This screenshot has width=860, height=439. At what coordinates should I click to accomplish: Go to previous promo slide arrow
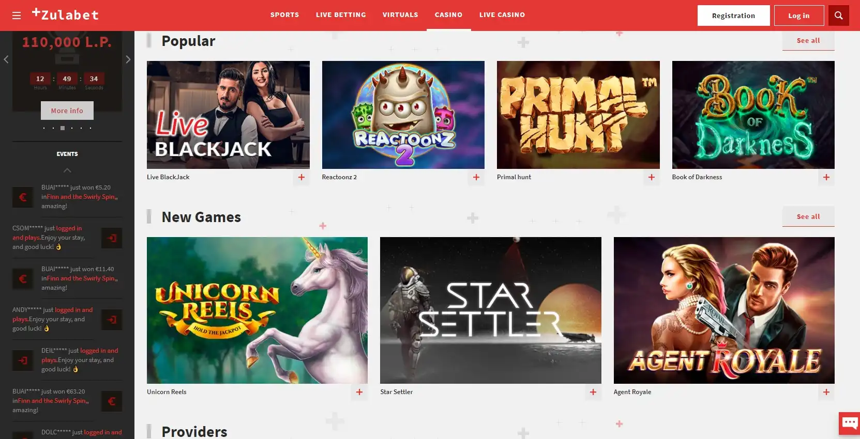tap(6, 59)
